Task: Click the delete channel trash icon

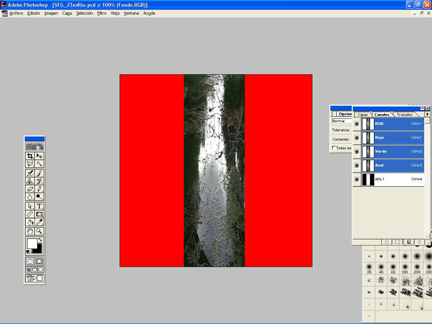Action: tap(419, 241)
